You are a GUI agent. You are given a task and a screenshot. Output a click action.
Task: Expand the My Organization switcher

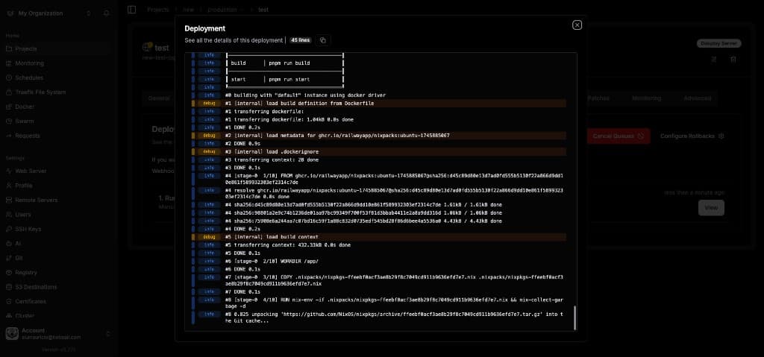pyautogui.click(x=88, y=13)
